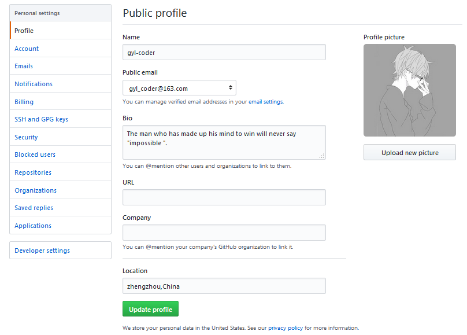Open the email settings link
The height and width of the screenshot is (335, 467).
(x=266, y=102)
